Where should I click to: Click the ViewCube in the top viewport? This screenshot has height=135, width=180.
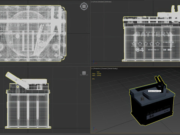coord(84,6)
